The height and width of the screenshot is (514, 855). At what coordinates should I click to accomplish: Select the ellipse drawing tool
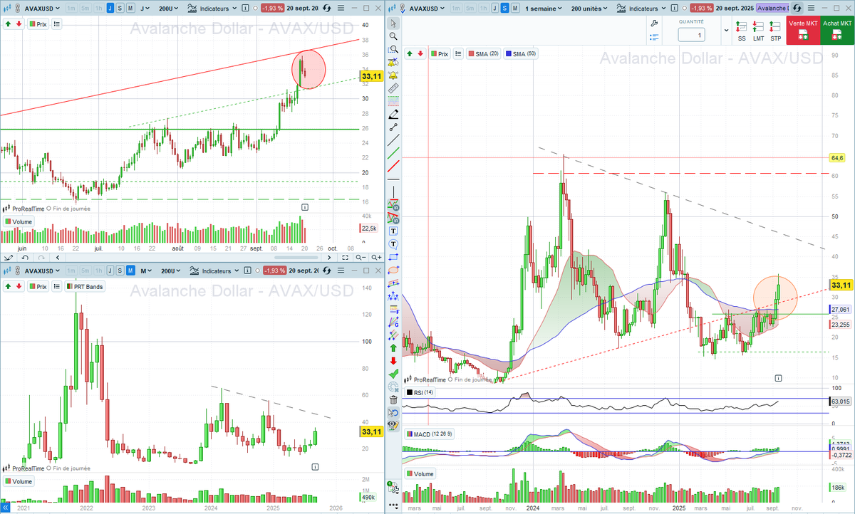(x=393, y=270)
